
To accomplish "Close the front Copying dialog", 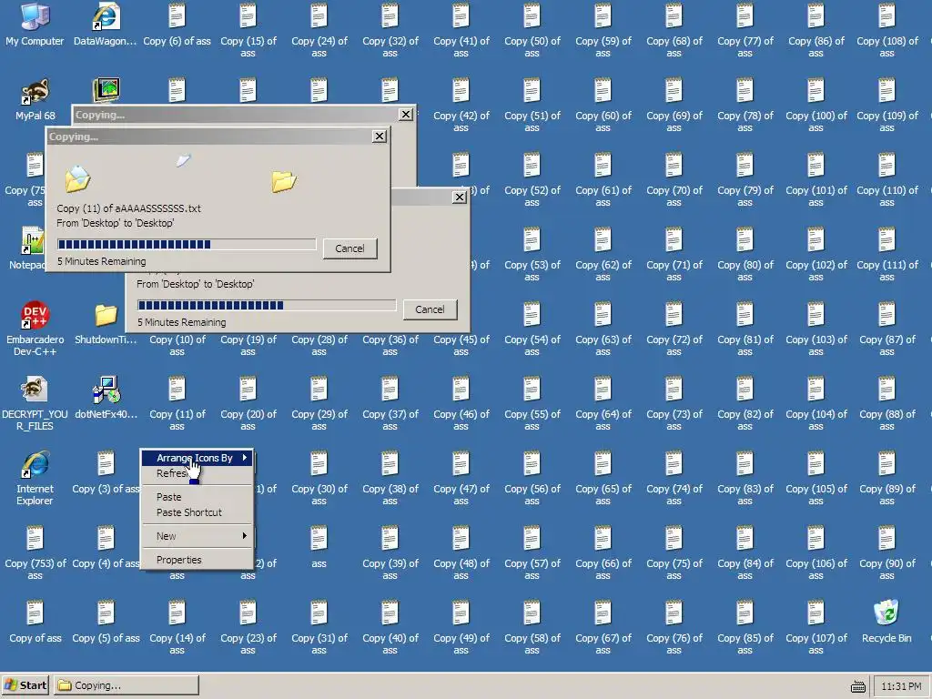I will (379, 137).
